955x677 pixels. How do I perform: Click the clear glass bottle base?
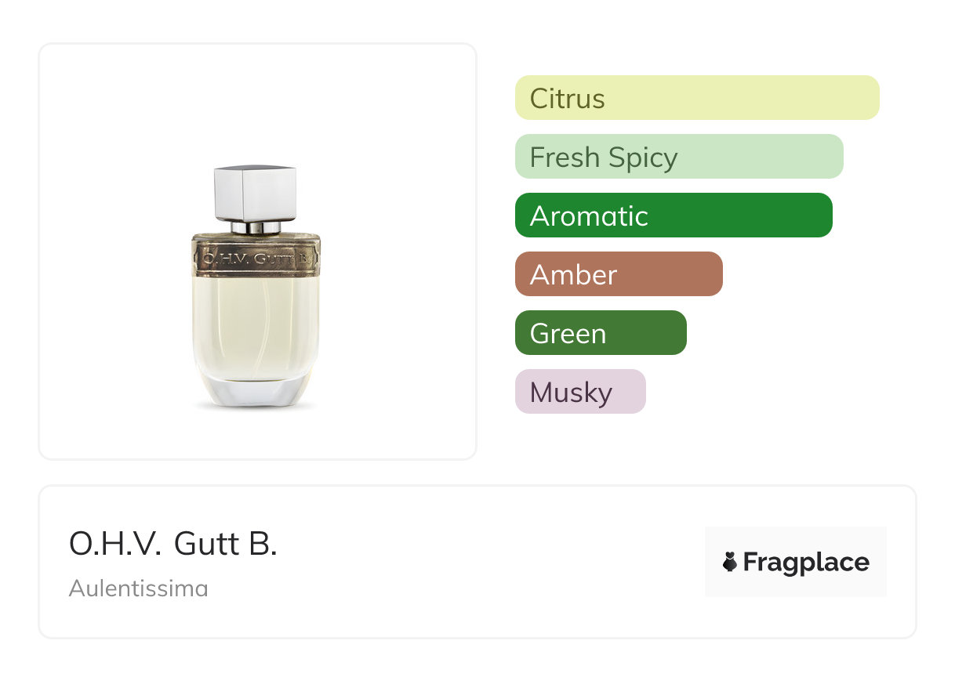pyautogui.click(x=256, y=393)
